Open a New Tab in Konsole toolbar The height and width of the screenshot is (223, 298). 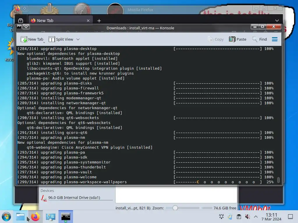32,39
